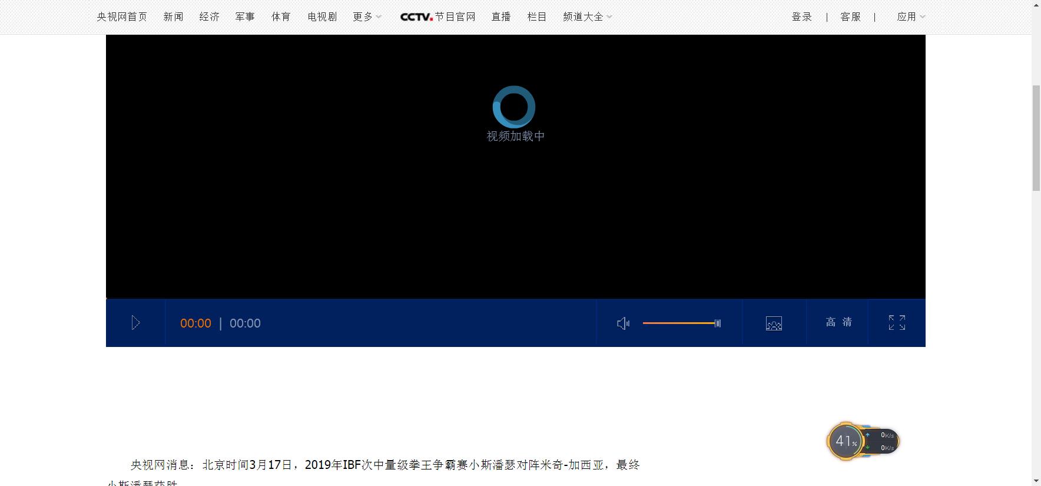Click the 41% floating accelerator ball
The image size is (1041, 486).
point(846,441)
